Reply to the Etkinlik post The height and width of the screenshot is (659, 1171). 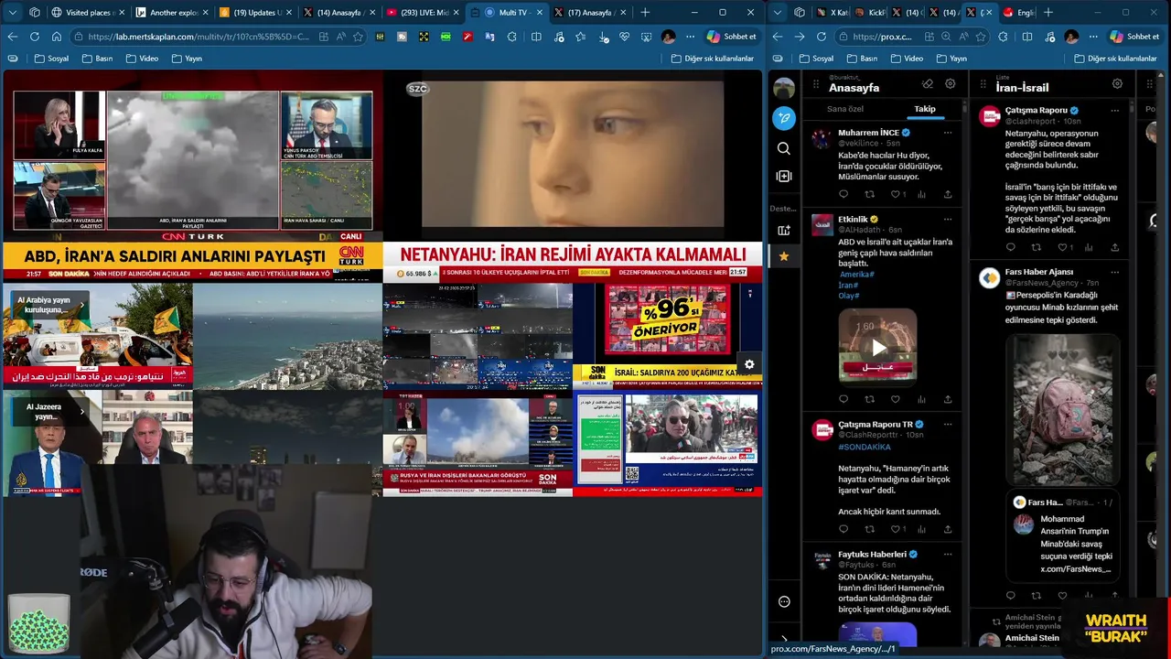[x=843, y=399]
